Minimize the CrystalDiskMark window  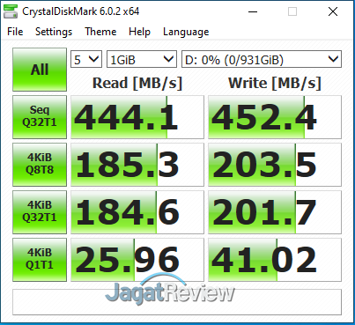[253, 11]
